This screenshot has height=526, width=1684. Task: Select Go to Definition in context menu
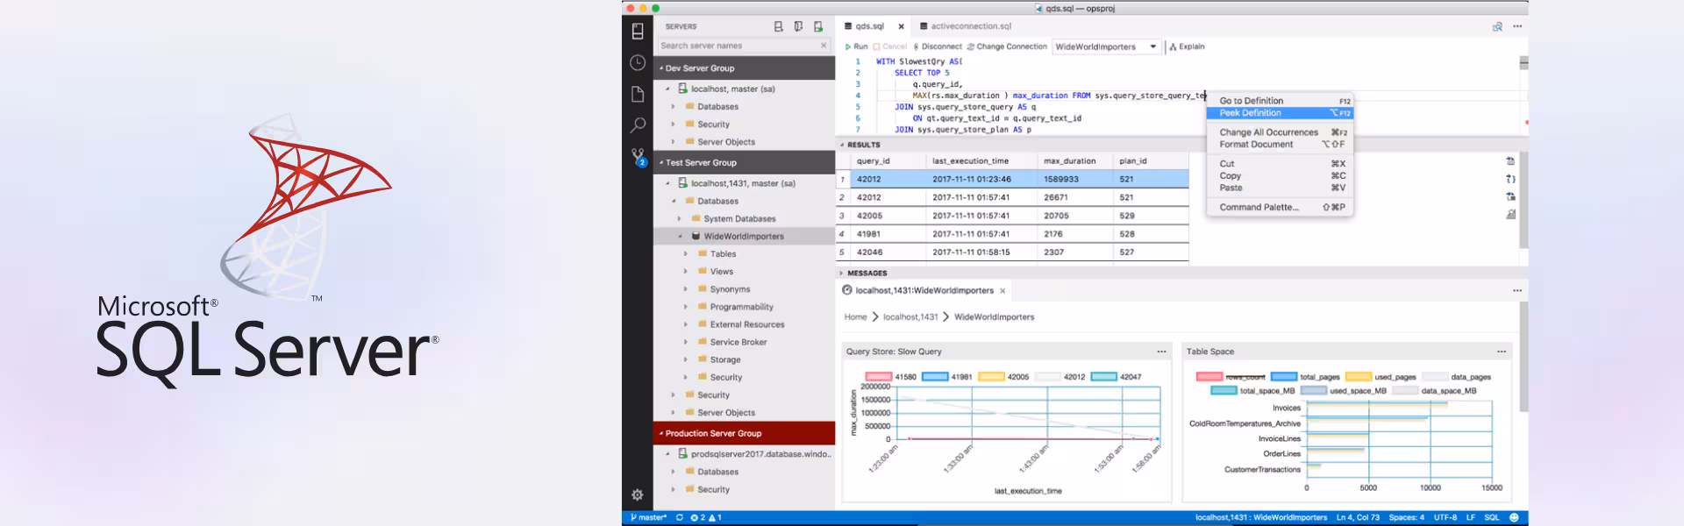[x=1281, y=101]
